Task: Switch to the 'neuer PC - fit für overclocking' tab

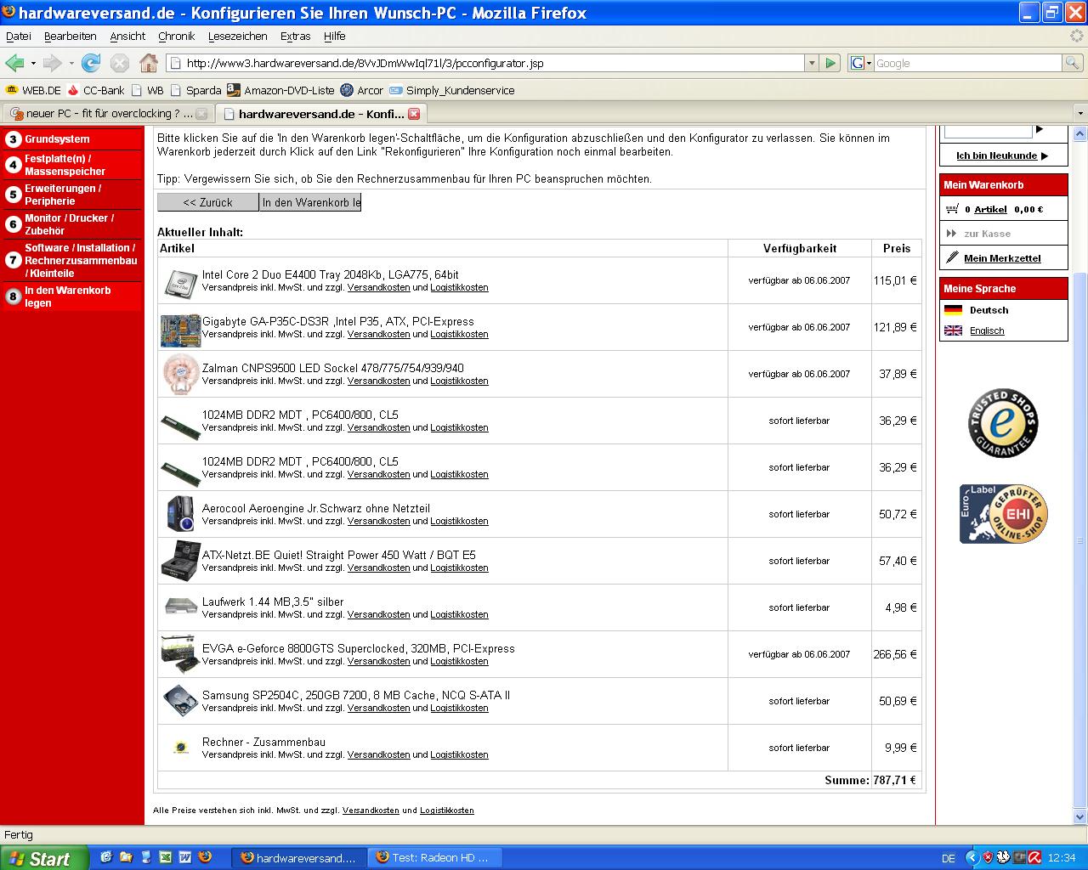Action: 107,113
